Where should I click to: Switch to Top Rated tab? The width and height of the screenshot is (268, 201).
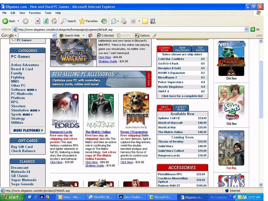click(x=200, y=49)
